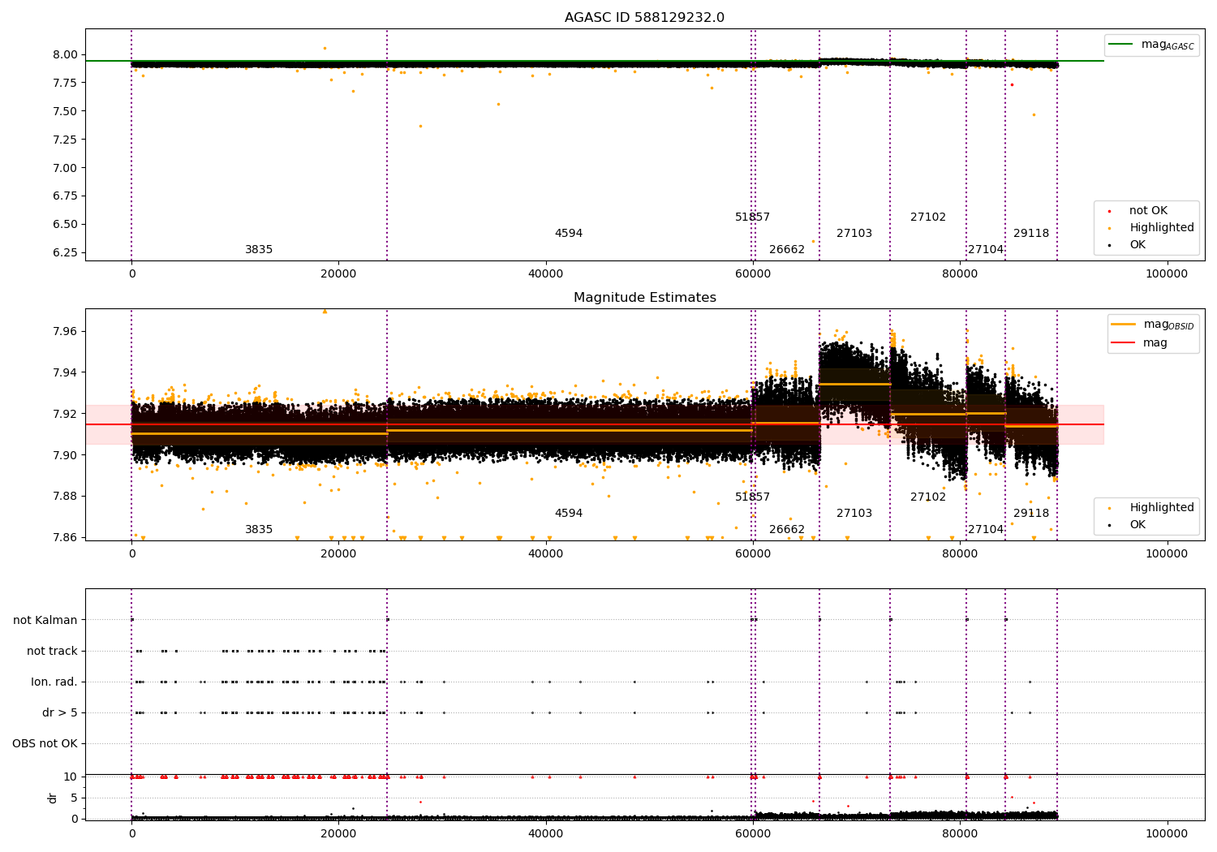
Task: Click OBSID label 27103 in the AGASC plot
Action: [854, 234]
